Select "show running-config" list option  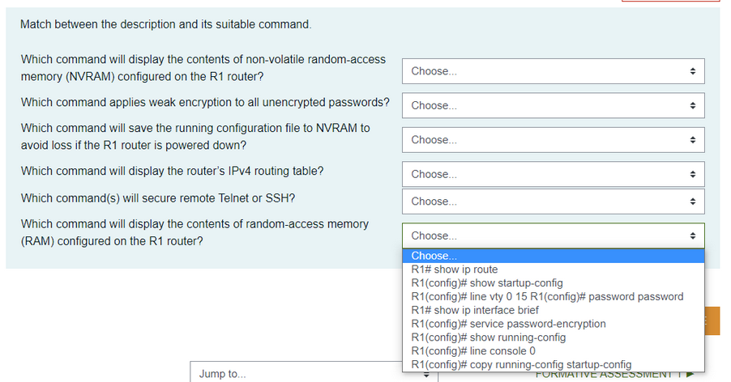tap(488, 337)
